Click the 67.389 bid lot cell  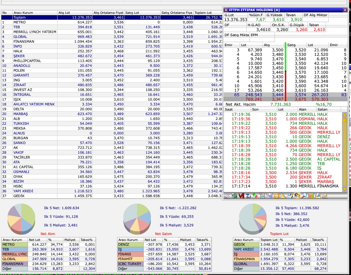(x=255, y=50)
